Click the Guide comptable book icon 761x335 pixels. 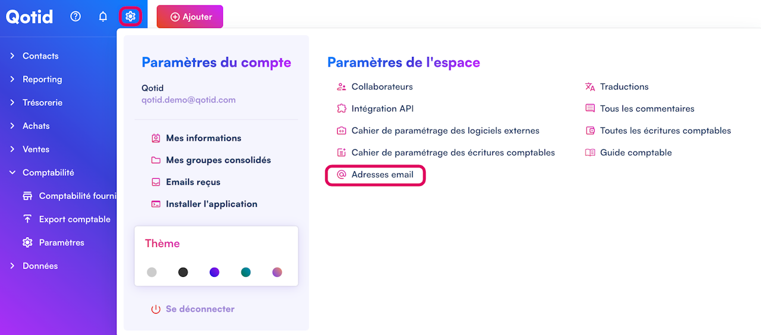click(x=590, y=153)
